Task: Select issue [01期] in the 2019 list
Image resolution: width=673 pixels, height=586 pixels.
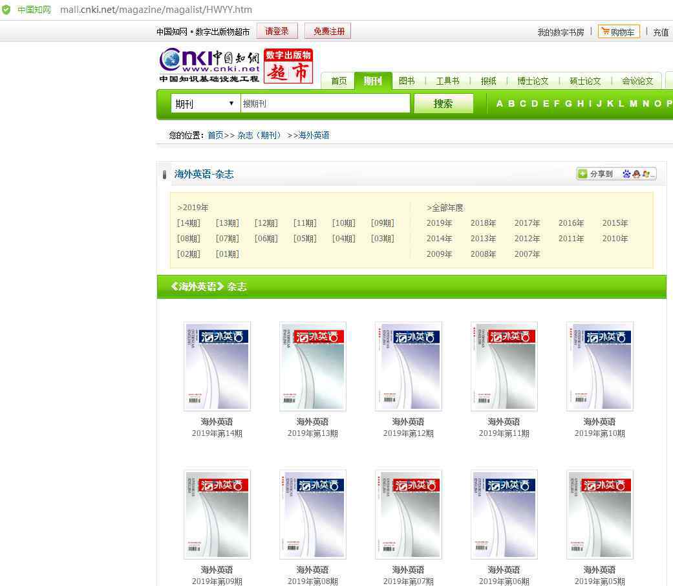Action: [227, 254]
